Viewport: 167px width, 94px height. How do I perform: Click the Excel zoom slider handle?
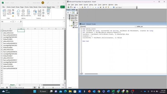[53, 87]
